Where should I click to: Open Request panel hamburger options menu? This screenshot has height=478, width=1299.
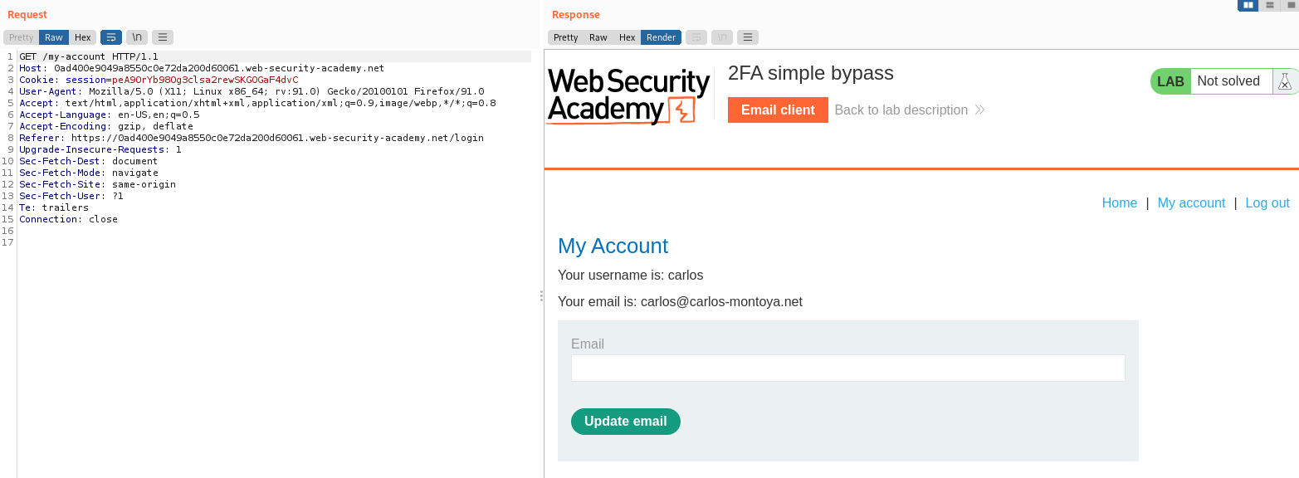[163, 37]
